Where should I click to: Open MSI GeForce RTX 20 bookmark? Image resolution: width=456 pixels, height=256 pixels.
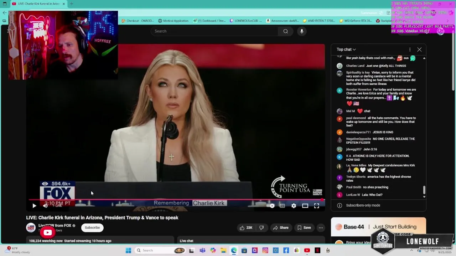tap(356, 21)
